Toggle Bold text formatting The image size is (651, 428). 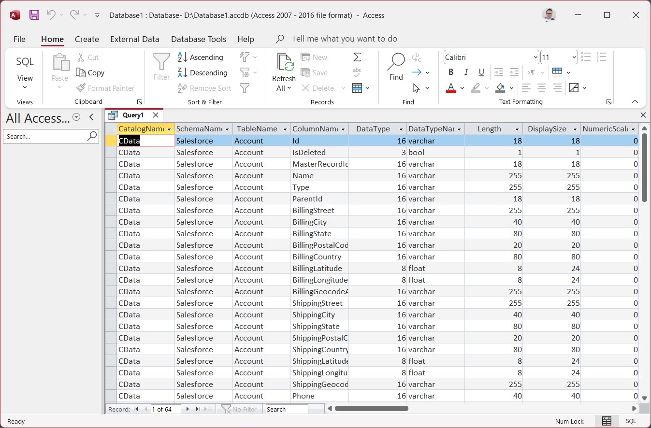point(451,72)
